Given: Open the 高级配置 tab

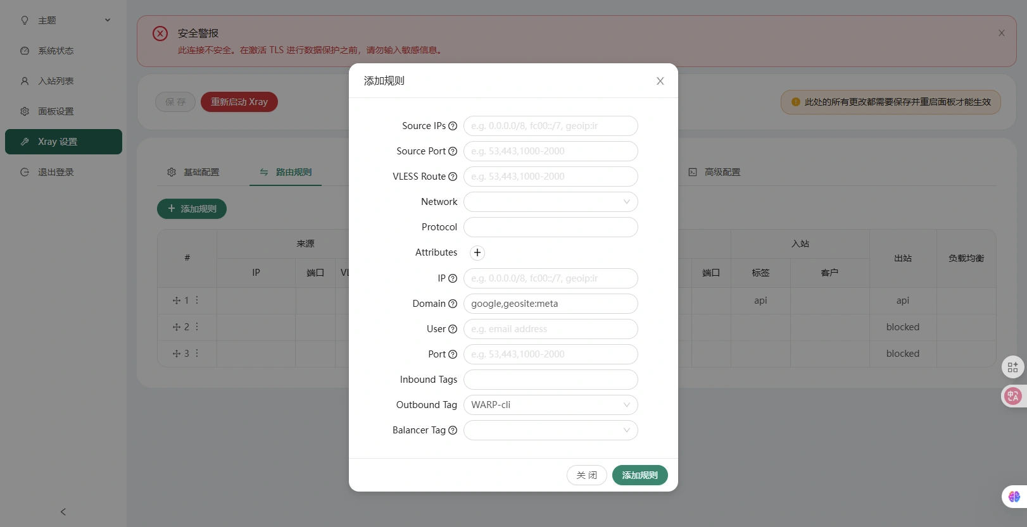Looking at the screenshot, I should tap(715, 172).
